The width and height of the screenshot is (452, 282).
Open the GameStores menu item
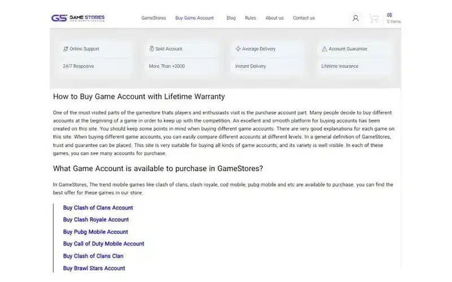coord(153,18)
